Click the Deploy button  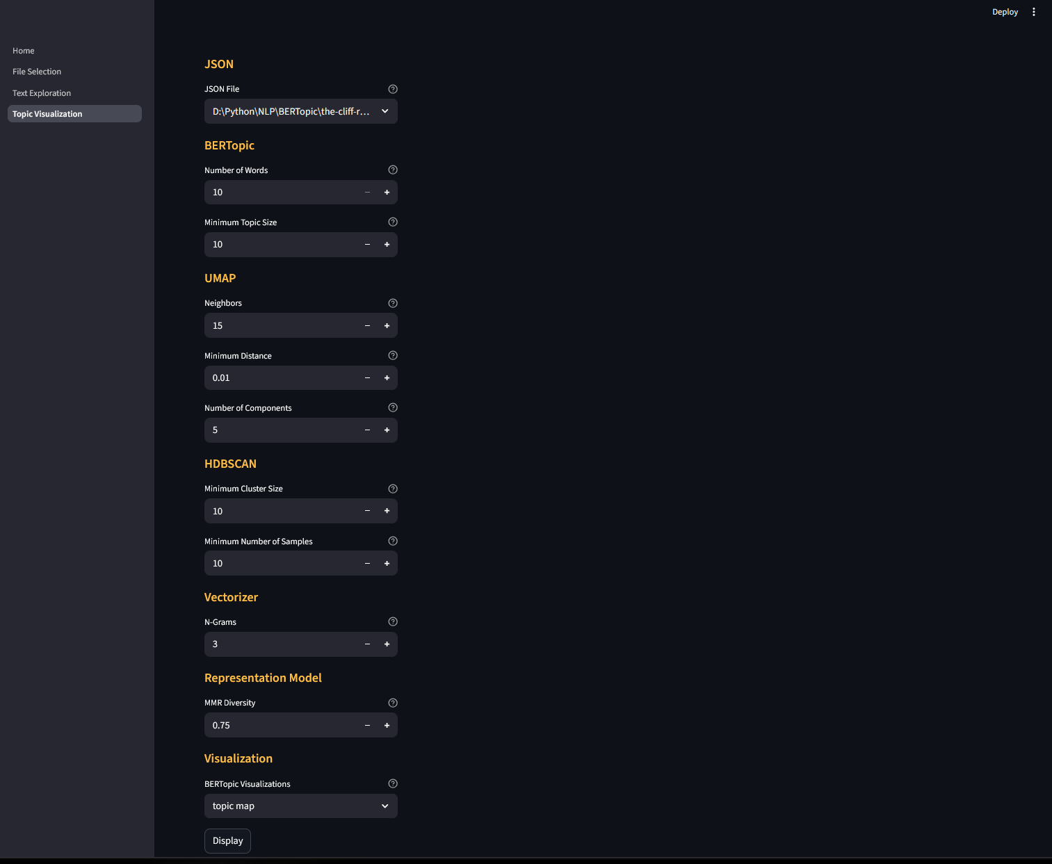(x=1005, y=12)
